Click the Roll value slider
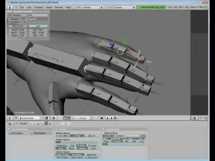This screenshot has height=161, width=215. (x=17, y=26)
